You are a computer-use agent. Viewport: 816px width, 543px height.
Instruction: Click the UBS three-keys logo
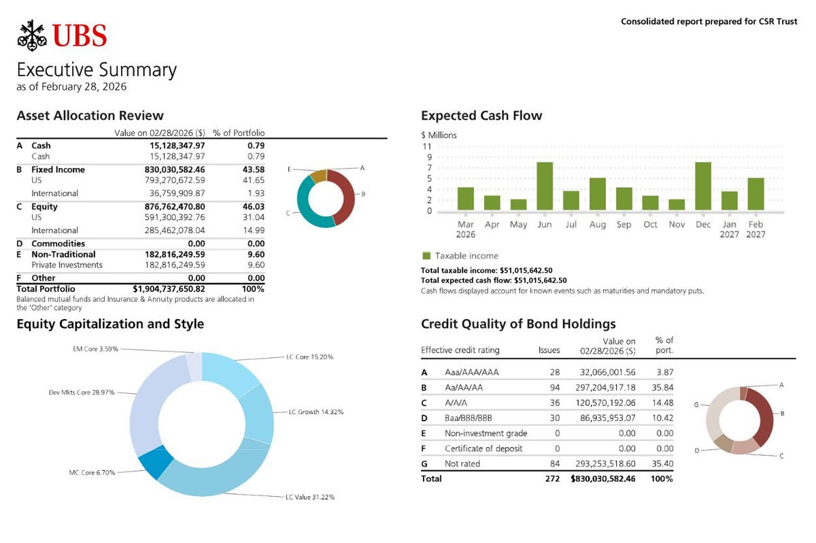pos(31,35)
